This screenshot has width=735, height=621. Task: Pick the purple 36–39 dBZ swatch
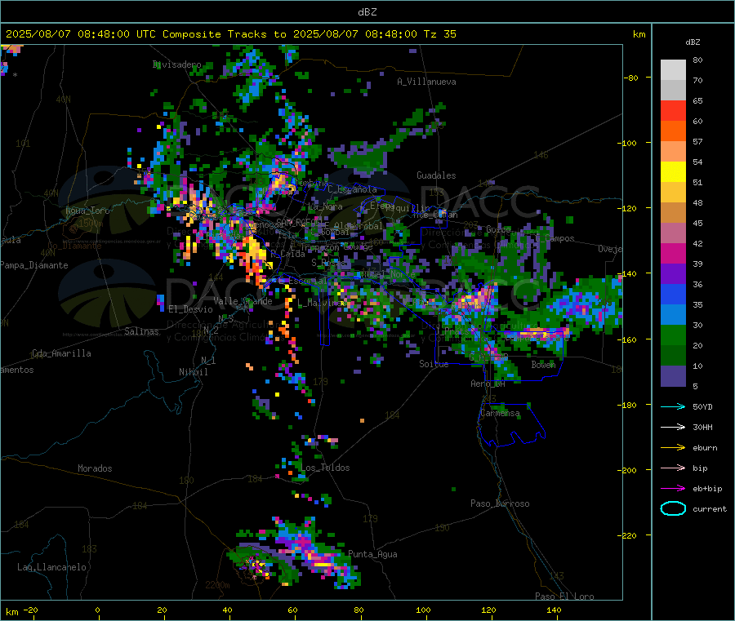tap(673, 274)
